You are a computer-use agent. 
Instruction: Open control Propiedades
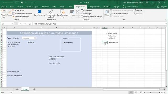pyautogui.click(x=87, y=10)
